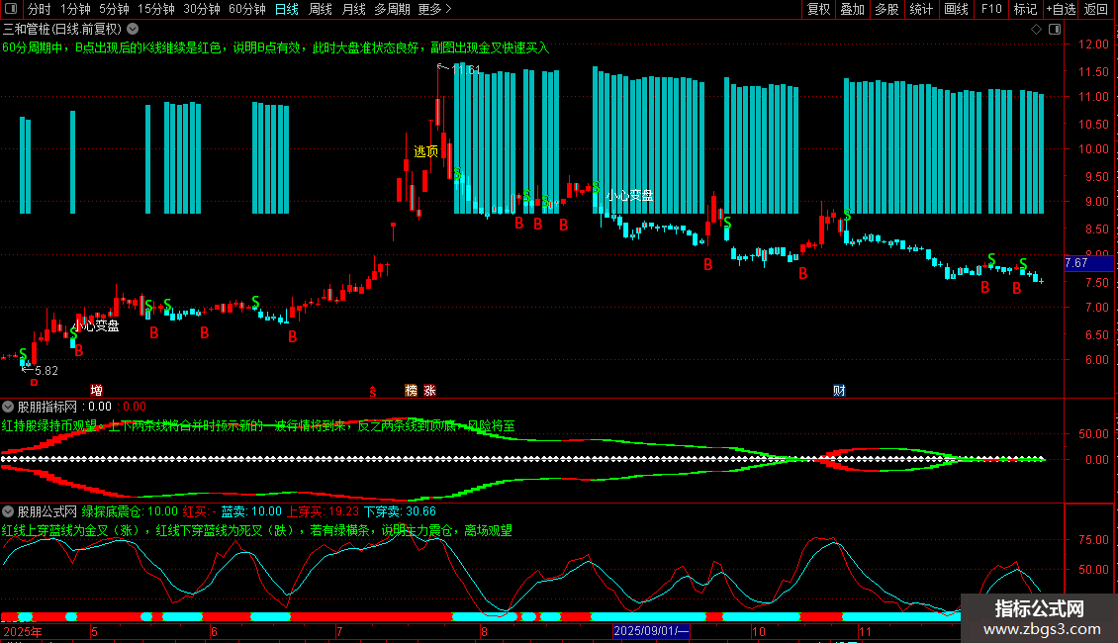Click the 下穿卖: 30.66 value
The image size is (1118, 643).
coord(400,511)
